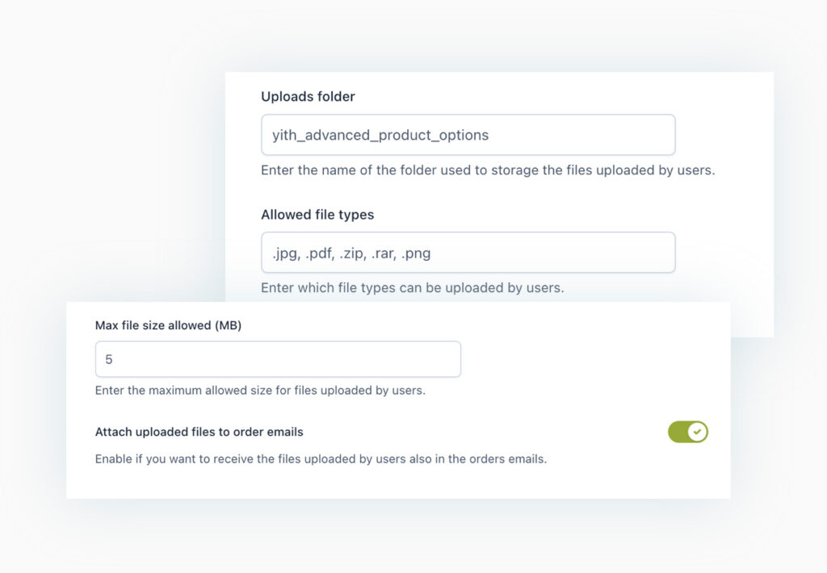Click the Uploads folder label
The image size is (827, 573).
[308, 96]
